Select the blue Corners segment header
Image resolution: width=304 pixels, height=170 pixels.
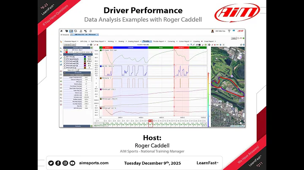[130, 48]
